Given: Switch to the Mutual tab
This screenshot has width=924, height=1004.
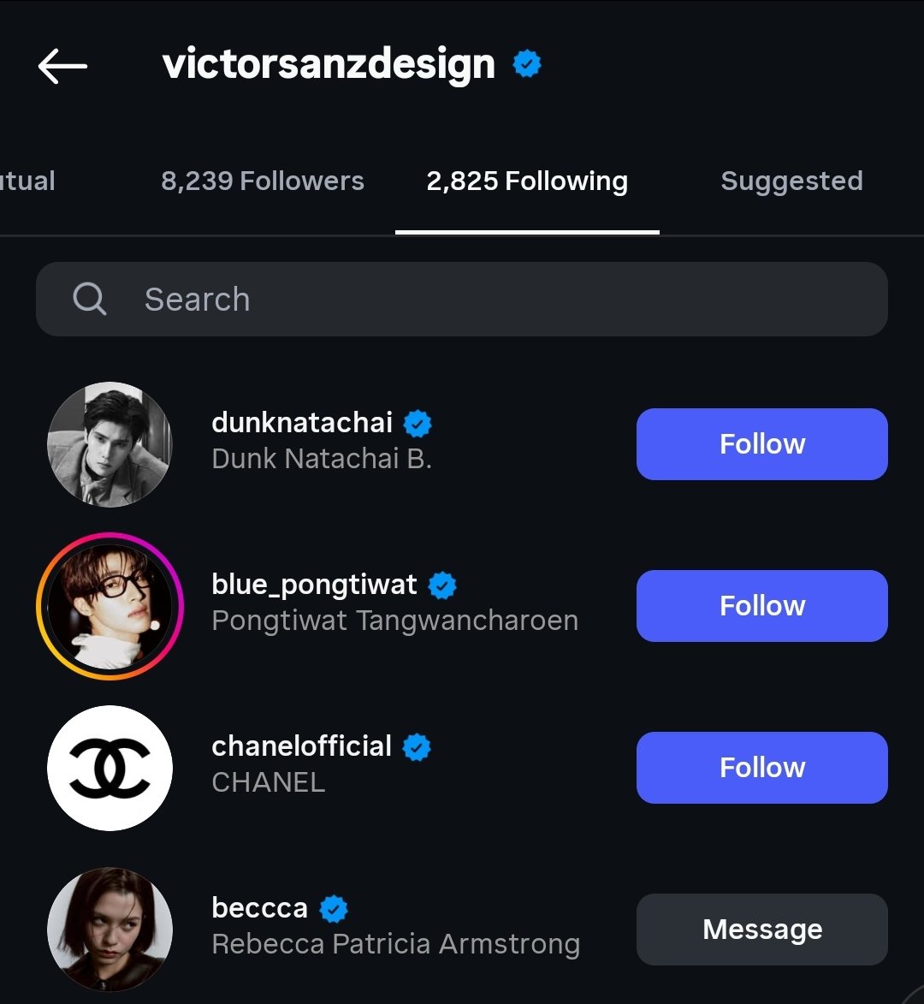Looking at the screenshot, I should point(27,181).
